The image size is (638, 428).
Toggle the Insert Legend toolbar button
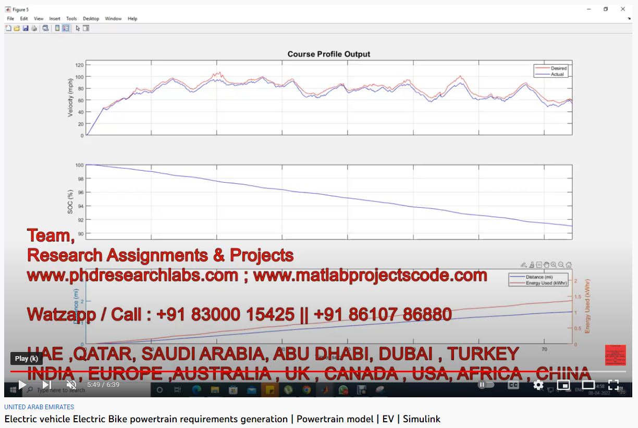(66, 28)
